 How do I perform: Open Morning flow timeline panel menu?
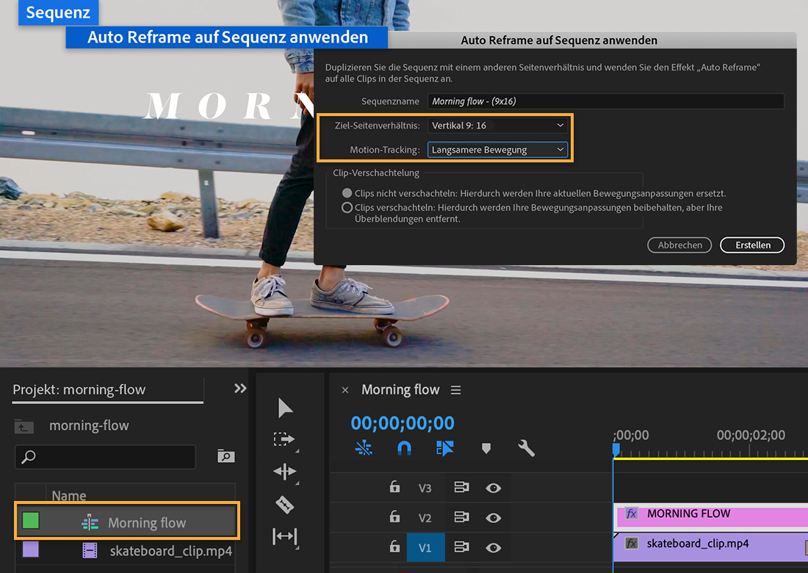point(455,390)
